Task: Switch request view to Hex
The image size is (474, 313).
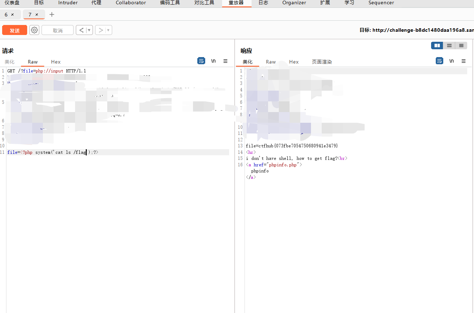Action: tap(56, 62)
